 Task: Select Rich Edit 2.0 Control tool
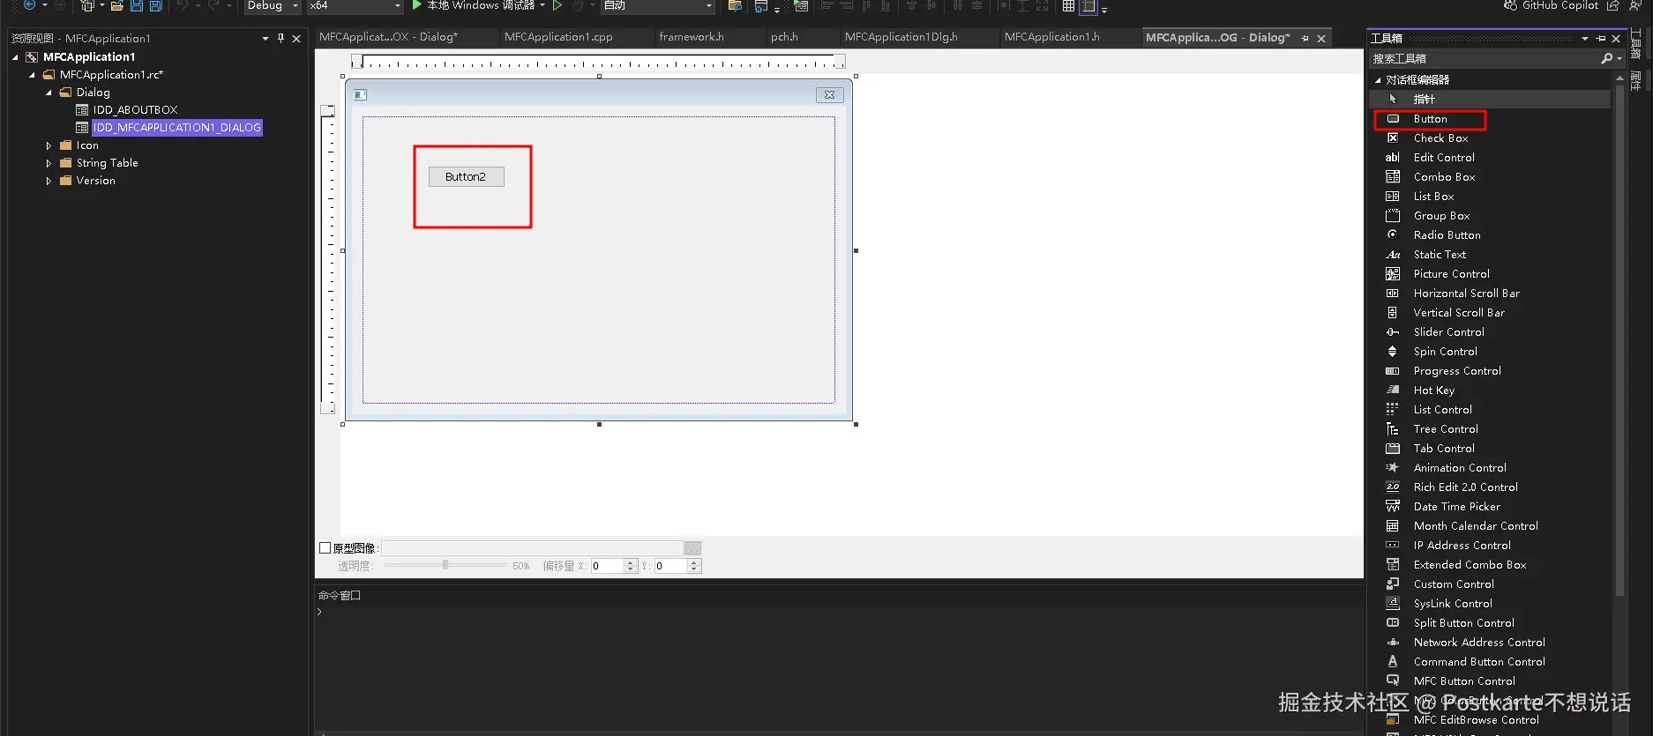[x=1465, y=487]
